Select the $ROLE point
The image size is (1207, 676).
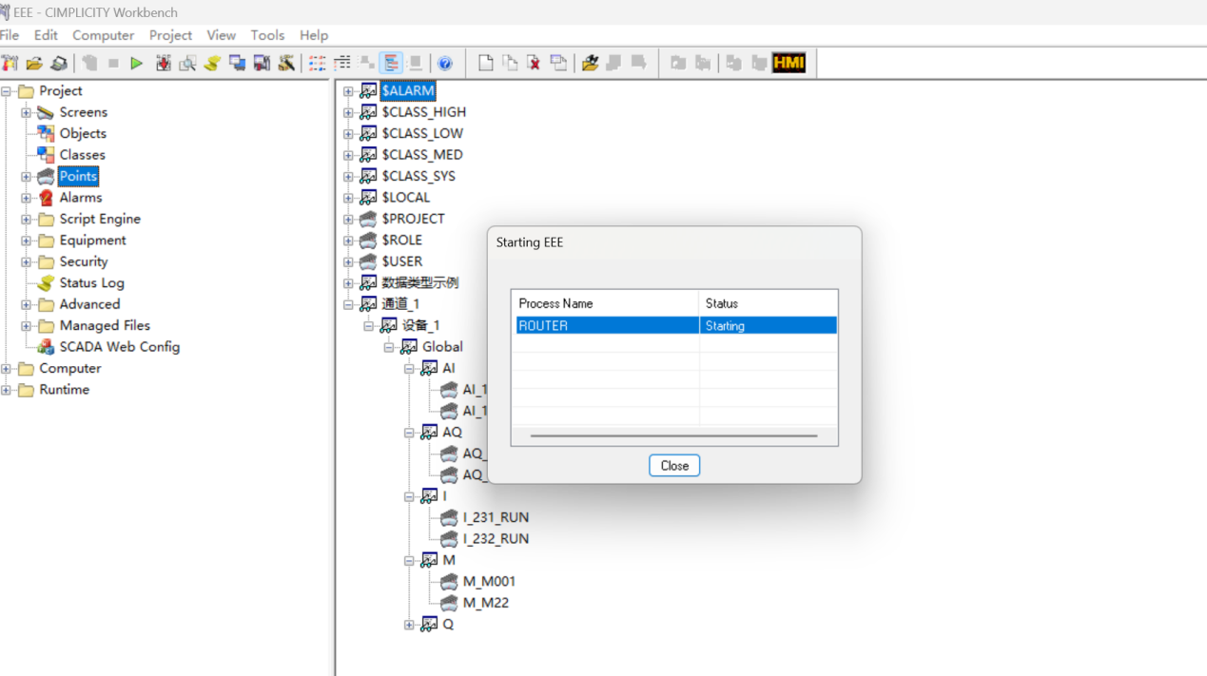pyautogui.click(x=401, y=241)
